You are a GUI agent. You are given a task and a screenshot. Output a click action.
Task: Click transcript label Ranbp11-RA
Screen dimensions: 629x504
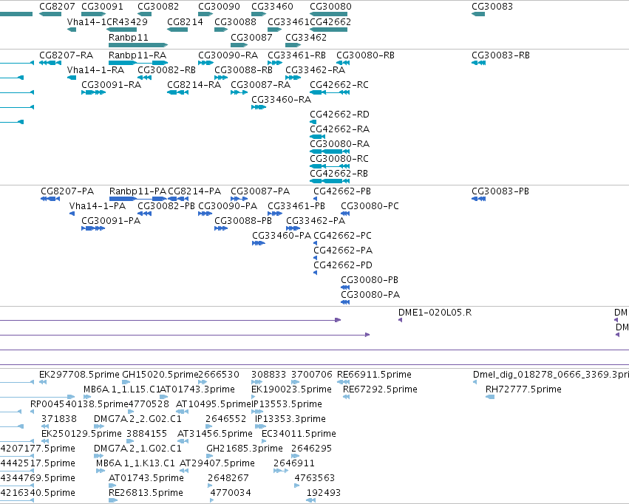pyautogui.click(x=137, y=55)
